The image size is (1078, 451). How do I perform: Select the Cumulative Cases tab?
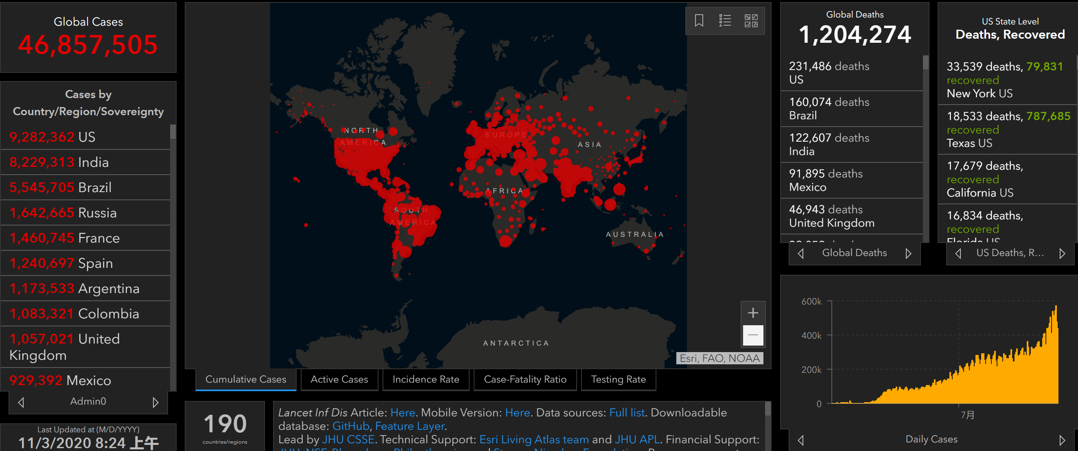point(245,379)
